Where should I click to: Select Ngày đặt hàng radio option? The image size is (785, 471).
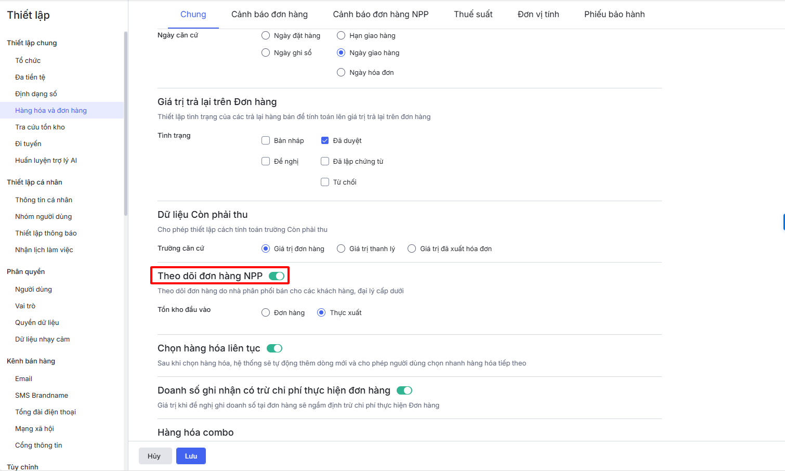tap(266, 35)
